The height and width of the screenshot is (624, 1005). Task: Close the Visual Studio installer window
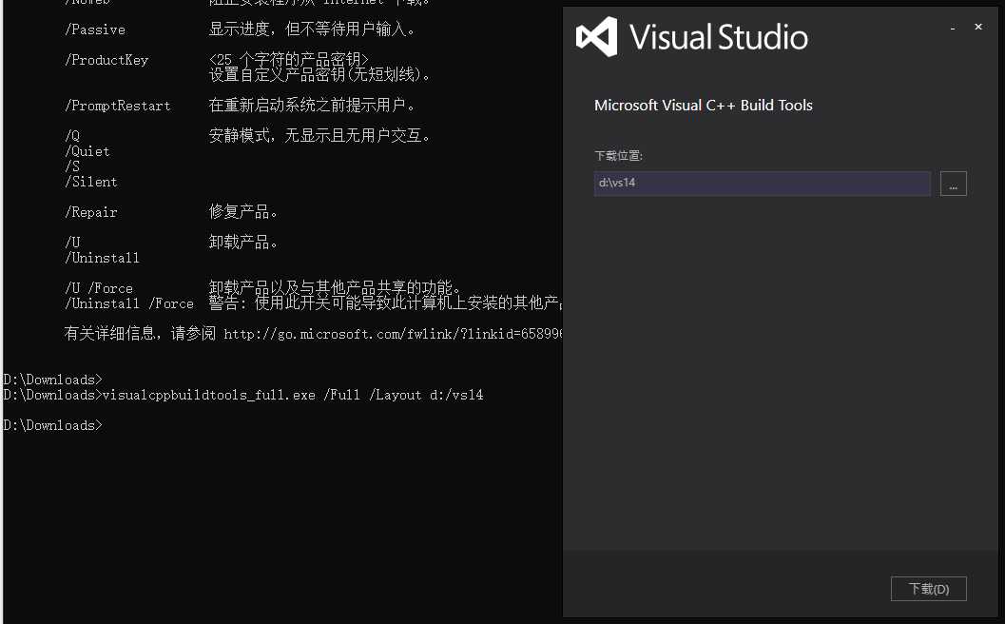click(978, 27)
